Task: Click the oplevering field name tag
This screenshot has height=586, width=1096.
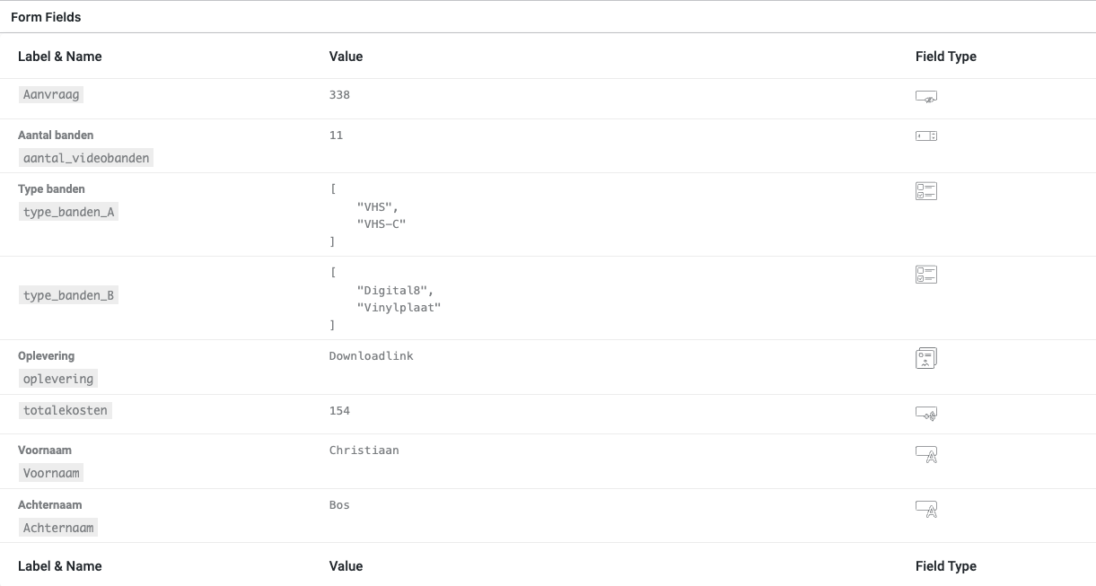Action: (x=58, y=379)
